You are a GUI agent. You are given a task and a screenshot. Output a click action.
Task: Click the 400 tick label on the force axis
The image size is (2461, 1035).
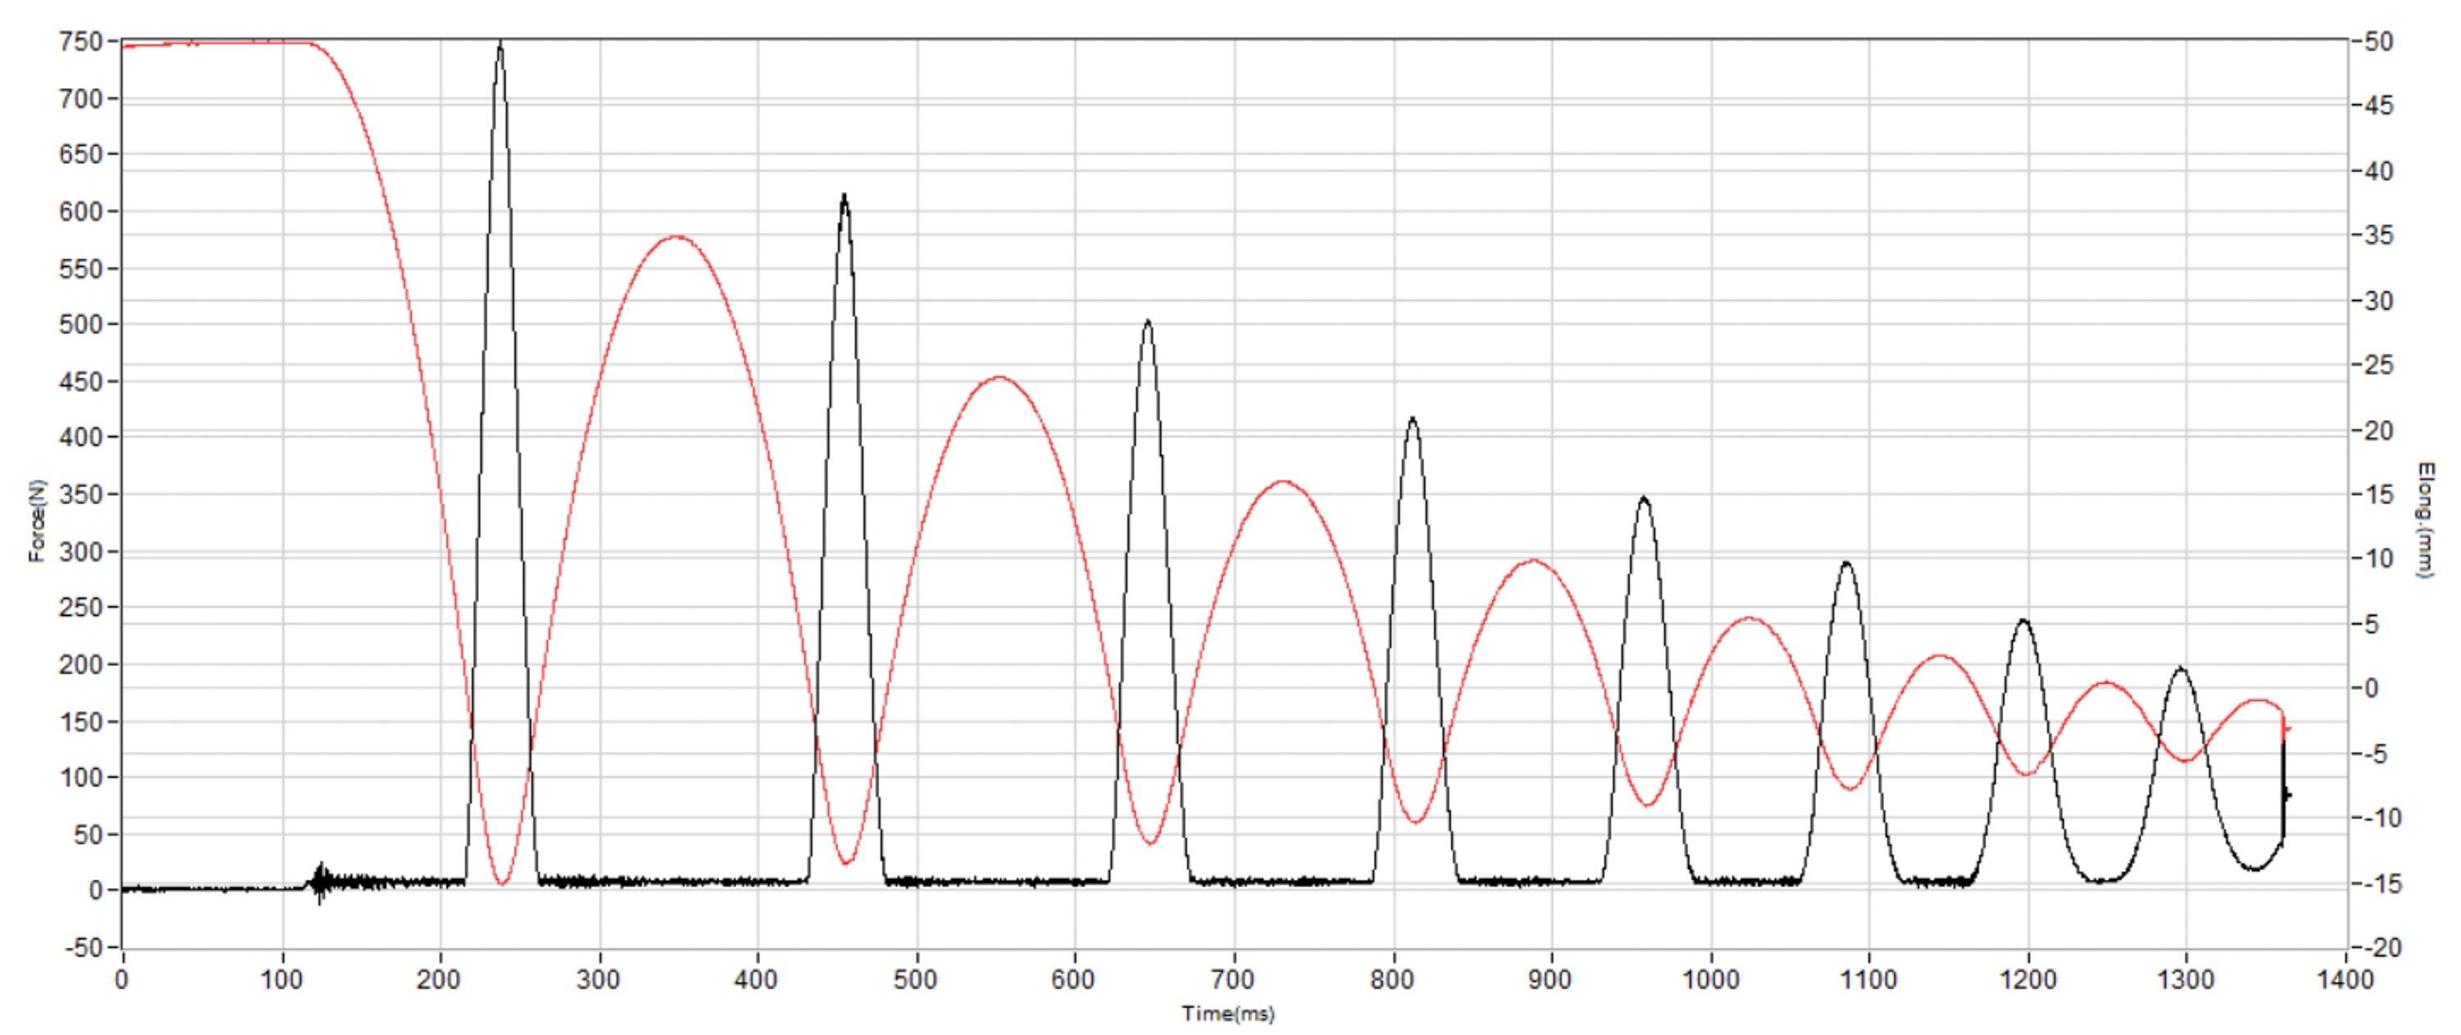(80, 437)
